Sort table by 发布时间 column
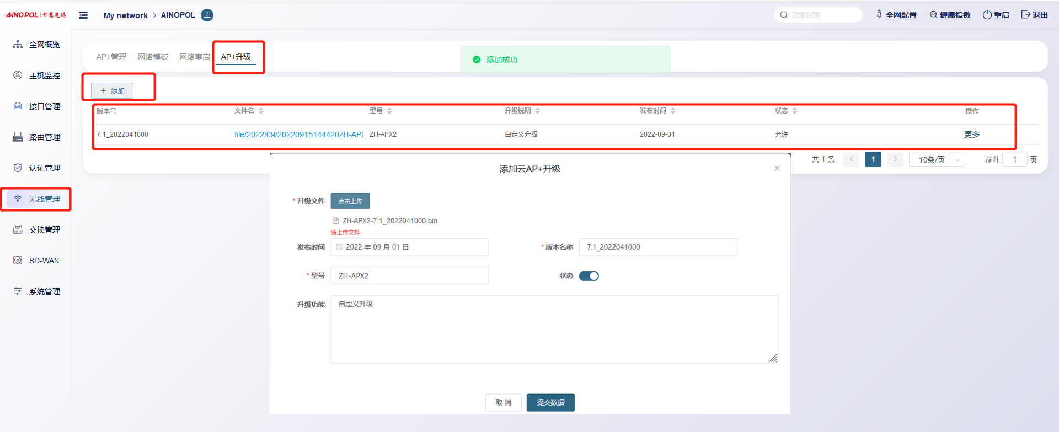Screen dimensions: 1059x432 pyautogui.click(x=673, y=111)
